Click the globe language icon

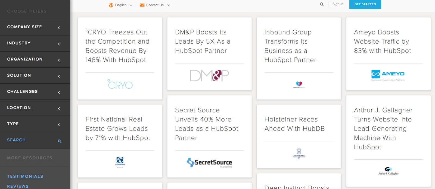point(111,5)
